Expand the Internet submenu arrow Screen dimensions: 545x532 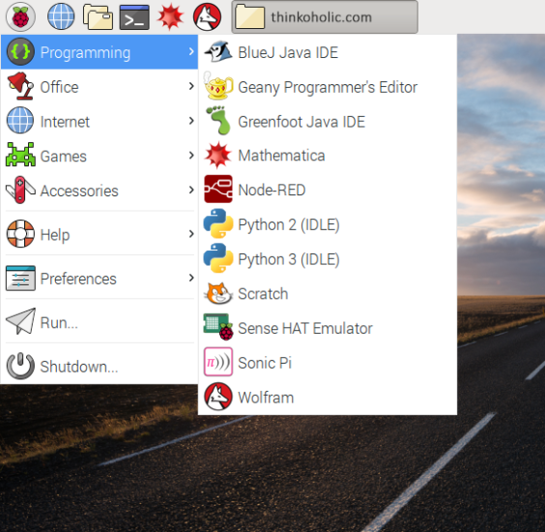[191, 121]
